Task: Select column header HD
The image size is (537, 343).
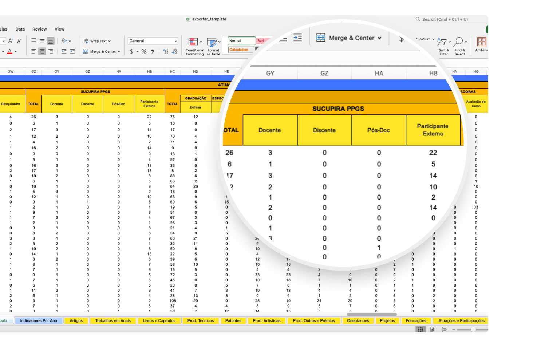Action: click(196, 72)
